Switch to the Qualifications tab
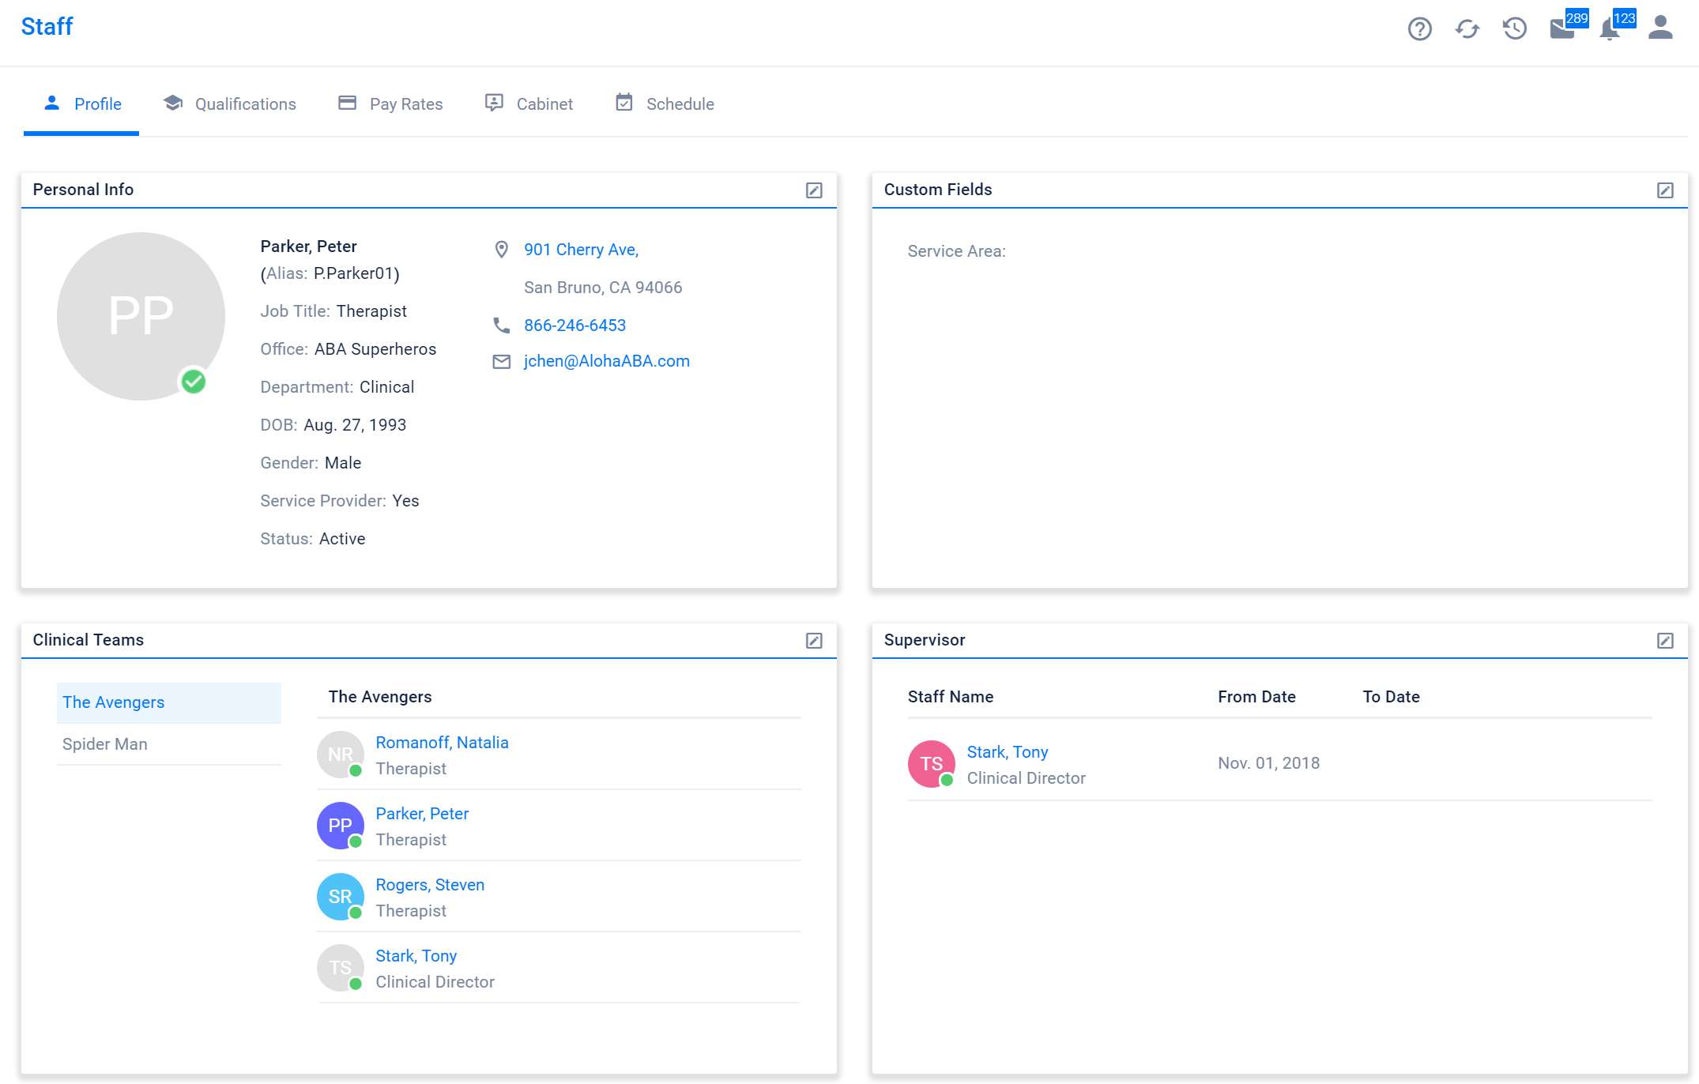The image size is (1699, 1084). click(x=229, y=104)
